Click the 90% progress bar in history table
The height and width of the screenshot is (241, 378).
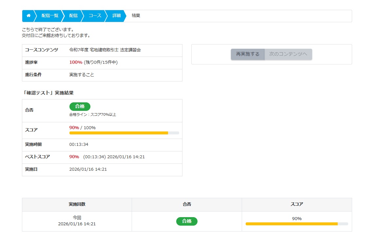296,224
